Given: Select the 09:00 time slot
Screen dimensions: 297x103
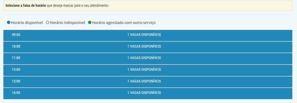Looking at the screenshot, I should point(148,35).
